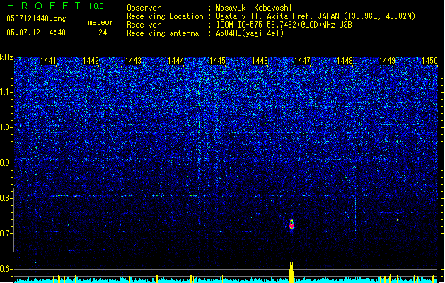Click the 1442 time marker

(x=91, y=61)
